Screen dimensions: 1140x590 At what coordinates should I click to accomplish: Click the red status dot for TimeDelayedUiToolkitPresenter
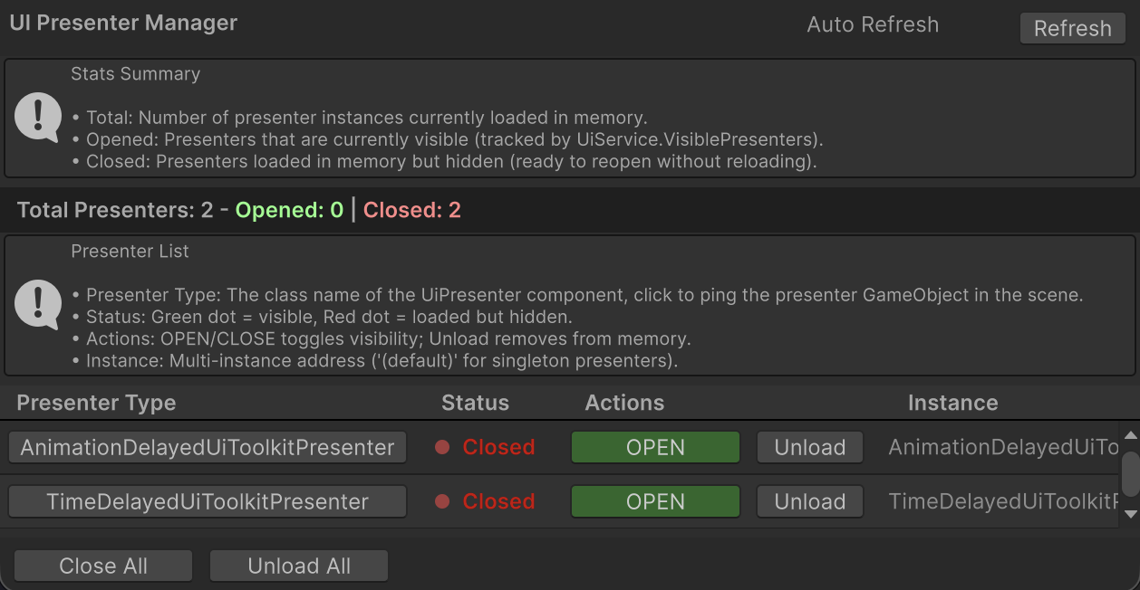point(442,501)
